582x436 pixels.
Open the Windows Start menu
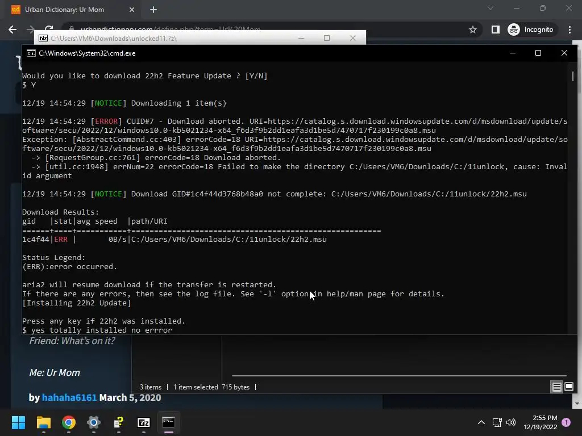[x=18, y=422]
